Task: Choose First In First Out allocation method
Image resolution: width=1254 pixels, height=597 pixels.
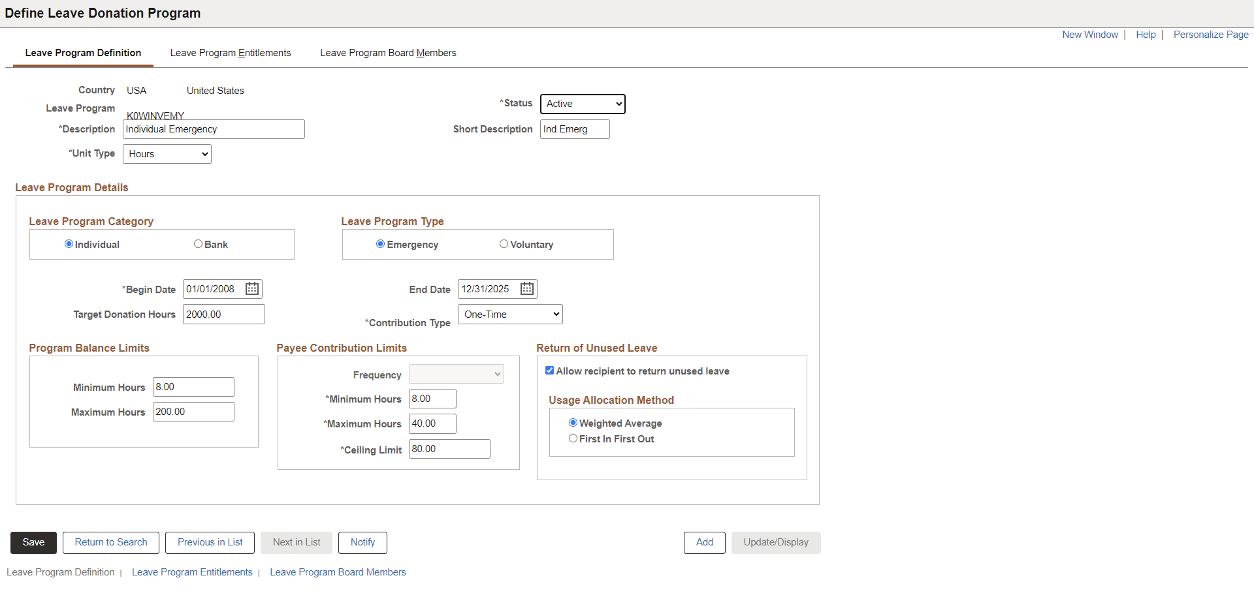Action: click(573, 438)
